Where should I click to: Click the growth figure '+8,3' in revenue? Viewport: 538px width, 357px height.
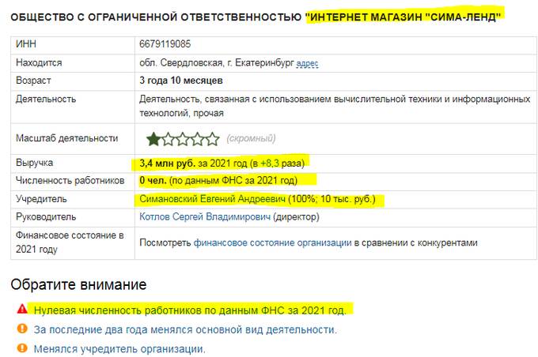270,163
